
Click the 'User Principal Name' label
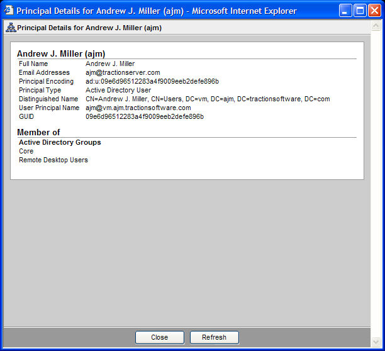[x=49, y=108]
